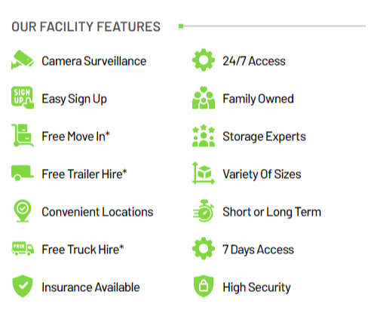This screenshot has height=316, width=377.
Task: Click the High Security padlock shield icon
Action: tap(204, 286)
